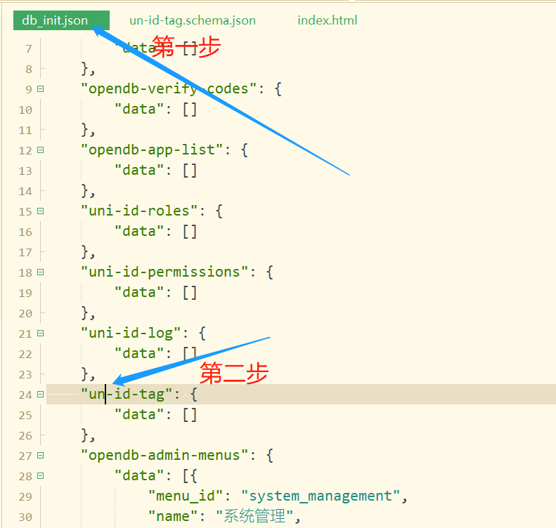Click the "opendb-admin-menus" key text

coord(164,456)
